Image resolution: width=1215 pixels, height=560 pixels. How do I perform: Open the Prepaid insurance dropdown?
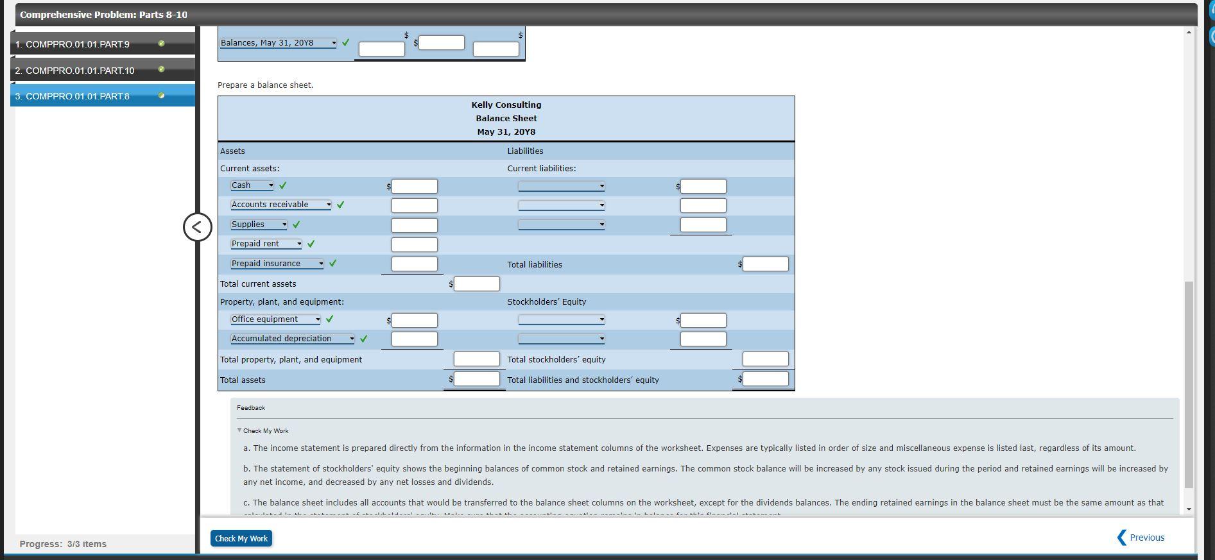coord(277,264)
